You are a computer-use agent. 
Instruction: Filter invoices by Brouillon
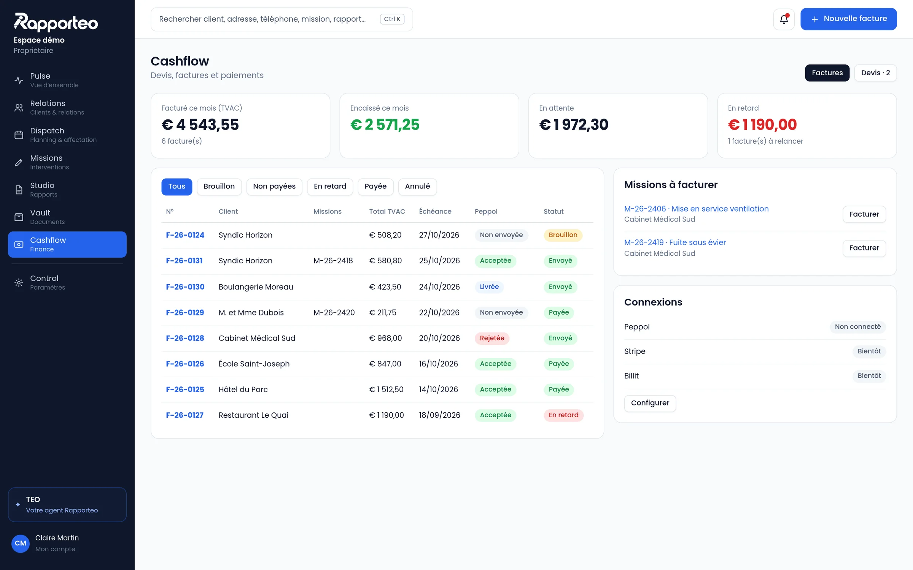tap(219, 187)
